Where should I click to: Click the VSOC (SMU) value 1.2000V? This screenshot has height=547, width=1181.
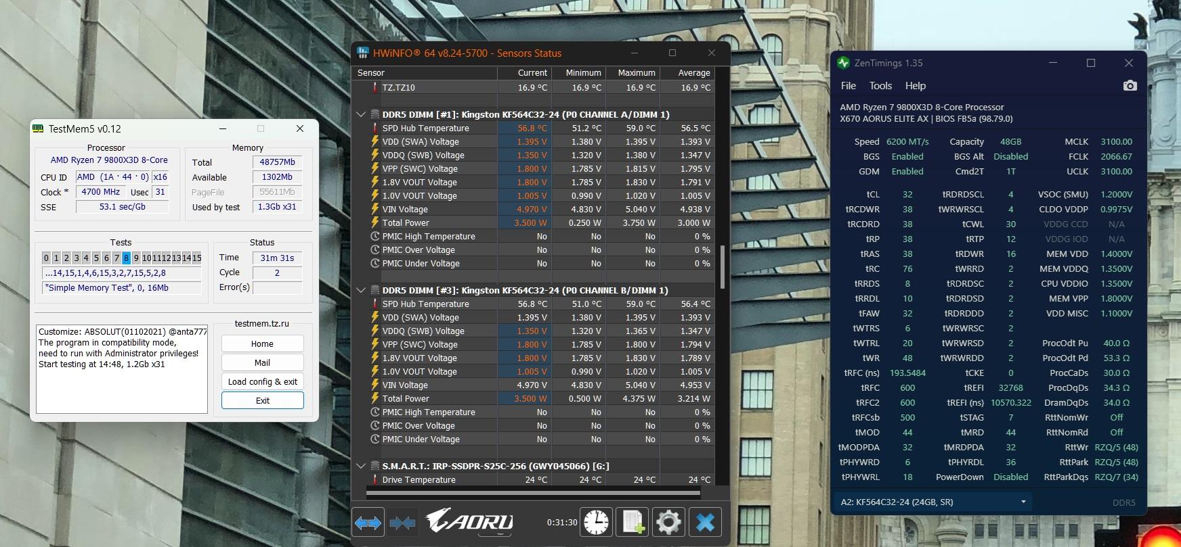pos(1116,194)
